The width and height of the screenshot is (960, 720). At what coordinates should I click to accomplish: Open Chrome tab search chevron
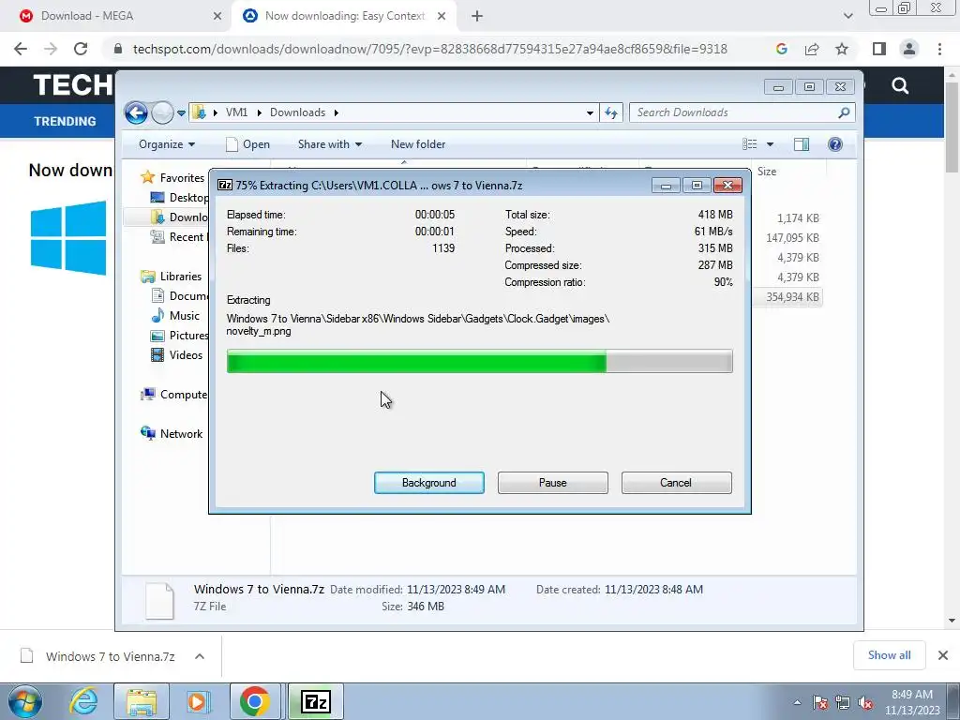847,16
